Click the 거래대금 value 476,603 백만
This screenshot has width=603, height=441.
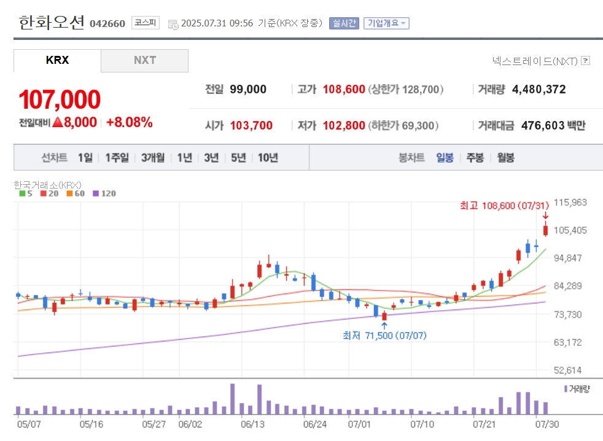(553, 125)
